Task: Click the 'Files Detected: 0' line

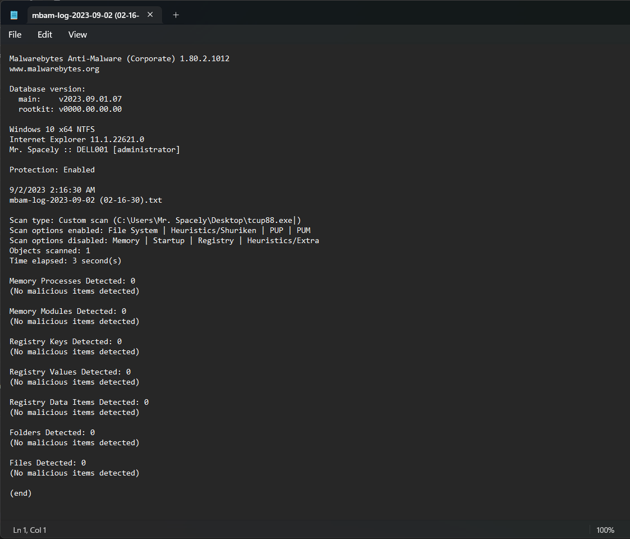Action: tap(48, 463)
